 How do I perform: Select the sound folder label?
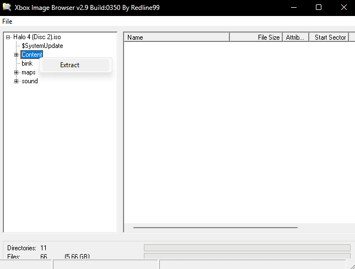[x=30, y=81]
